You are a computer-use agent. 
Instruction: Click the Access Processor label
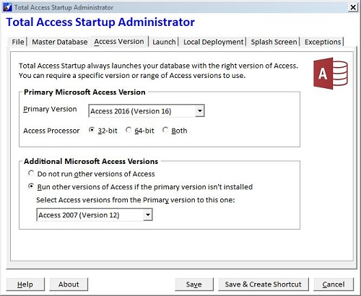click(x=51, y=131)
